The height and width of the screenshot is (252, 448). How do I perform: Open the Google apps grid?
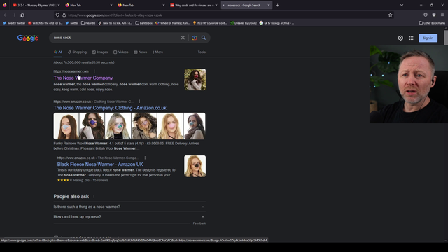point(411,38)
